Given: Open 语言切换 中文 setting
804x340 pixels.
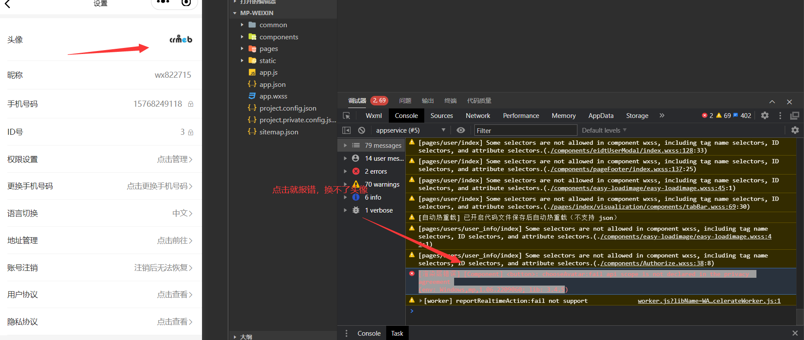Looking at the screenshot, I should [101, 213].
